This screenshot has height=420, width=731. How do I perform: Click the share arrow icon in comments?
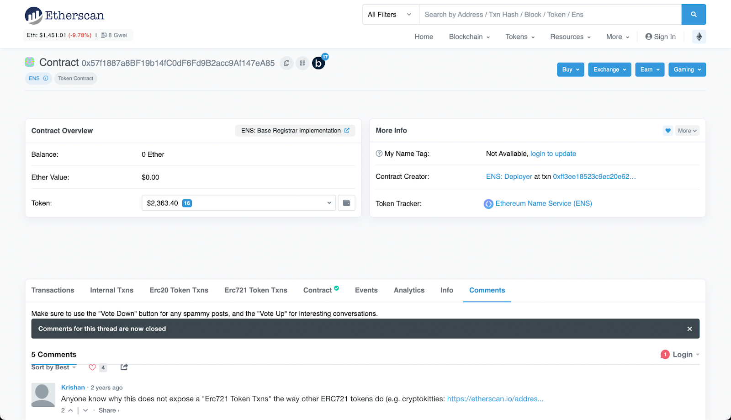coord(124,367)
